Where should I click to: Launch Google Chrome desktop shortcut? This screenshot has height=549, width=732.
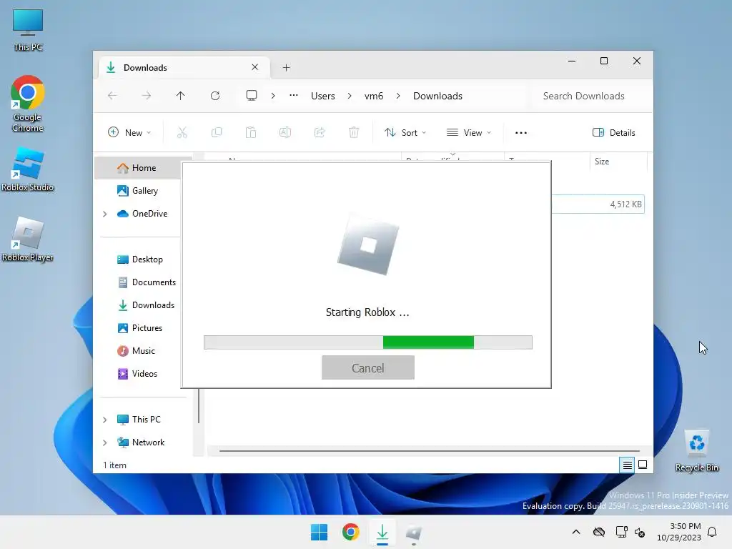(x=28, y=104)
